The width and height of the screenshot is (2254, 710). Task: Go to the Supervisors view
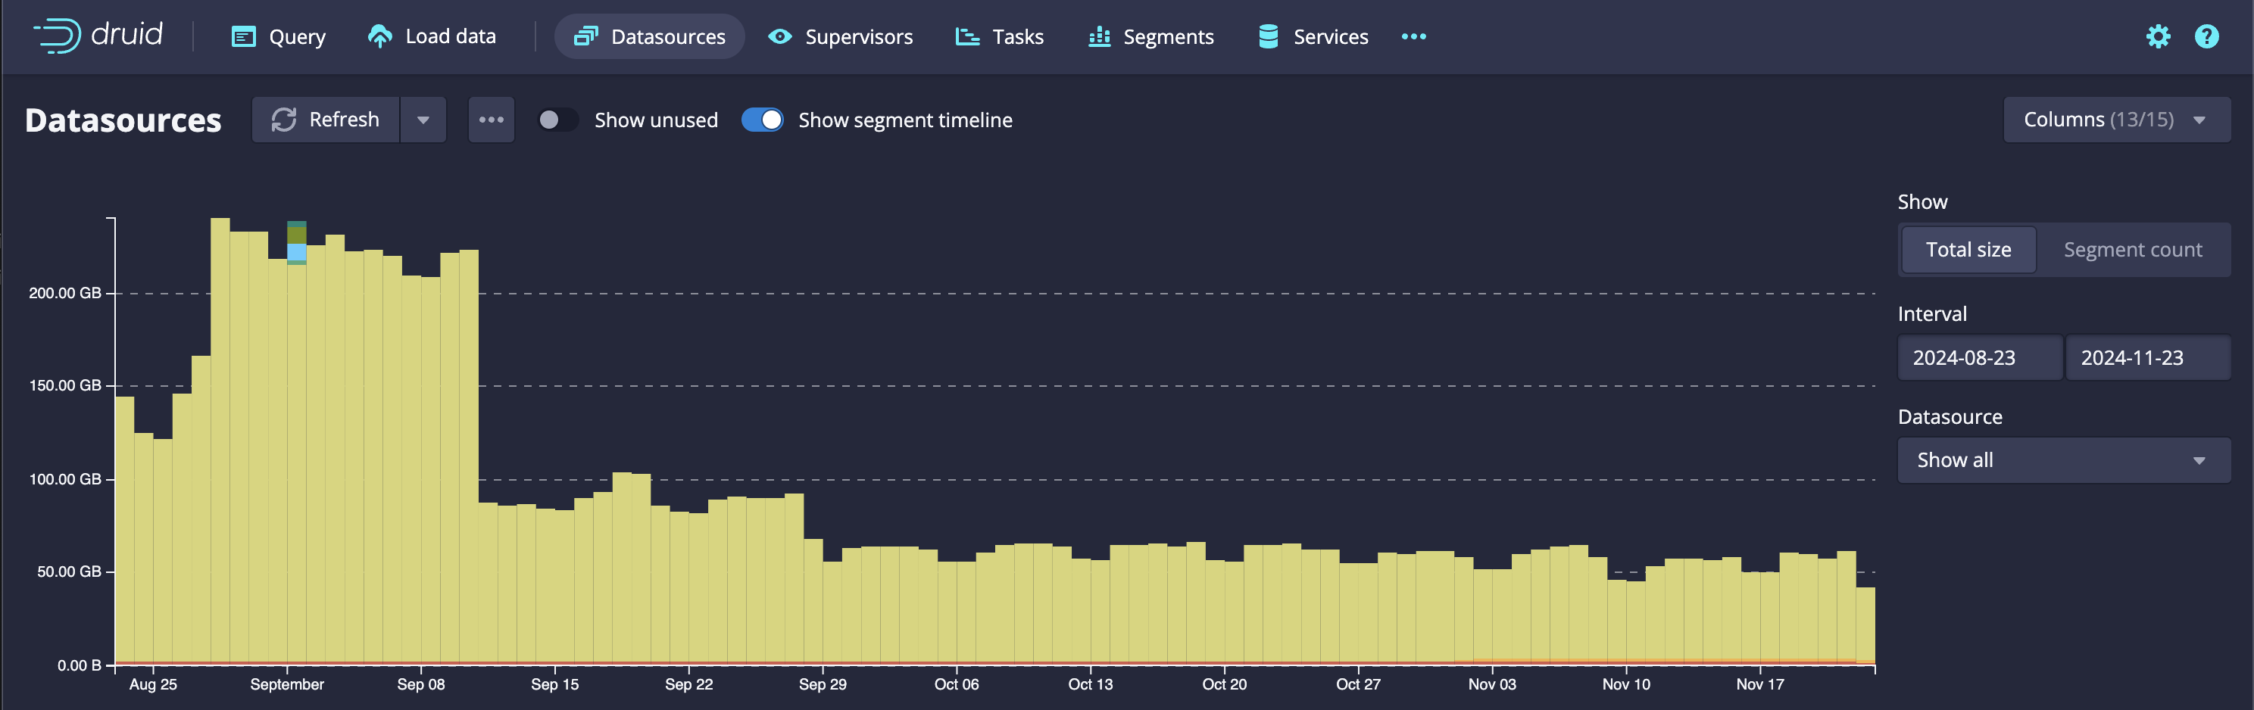[x=840, y=37]
